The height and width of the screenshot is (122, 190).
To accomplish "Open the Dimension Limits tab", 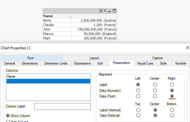I will [56, 63].
